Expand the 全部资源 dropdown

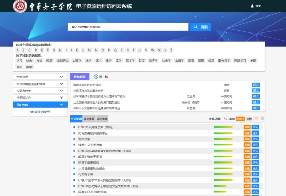coord(40,77)
